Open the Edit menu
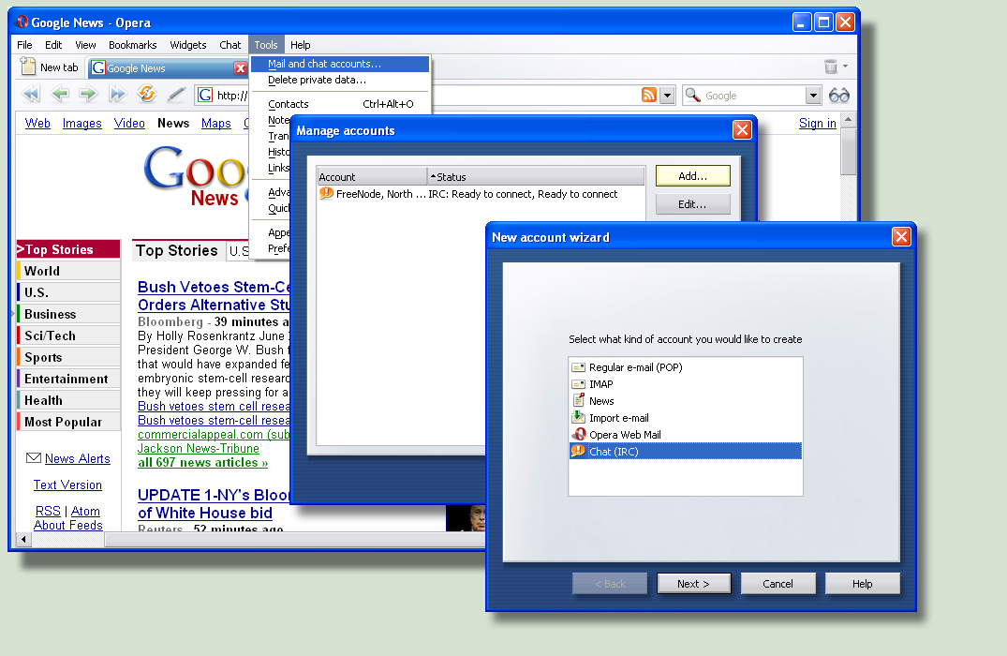 [53, 44]
